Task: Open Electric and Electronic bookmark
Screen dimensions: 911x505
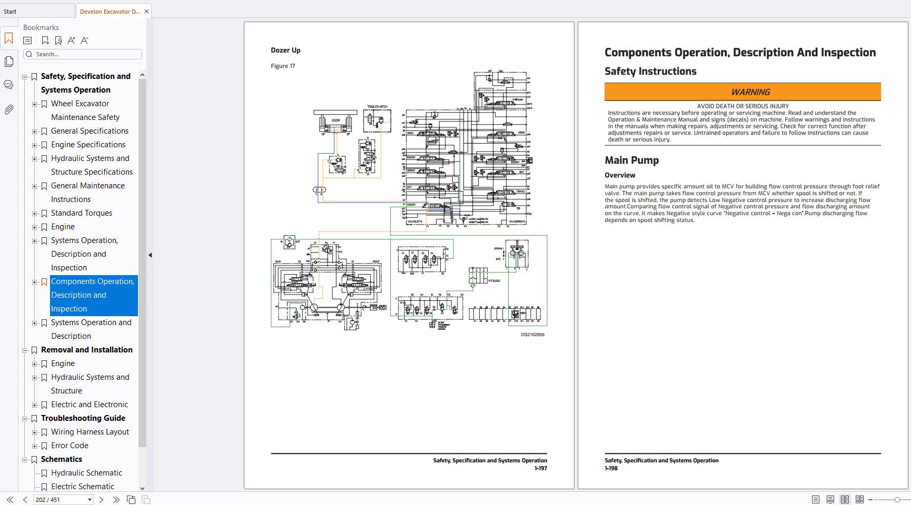Action: pyautogui.click(x=90, y=405)
